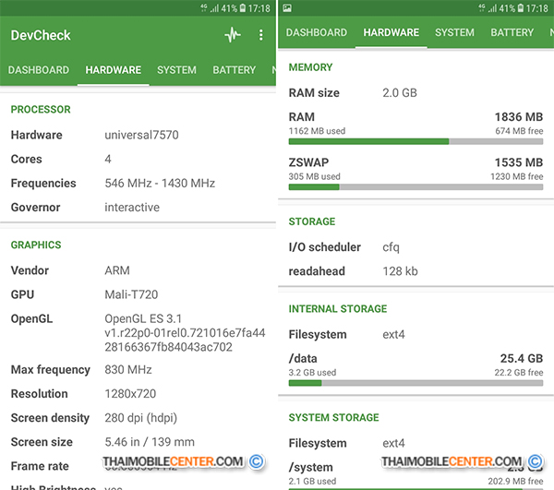Tap the Governor value interactive

coord(132,208)
